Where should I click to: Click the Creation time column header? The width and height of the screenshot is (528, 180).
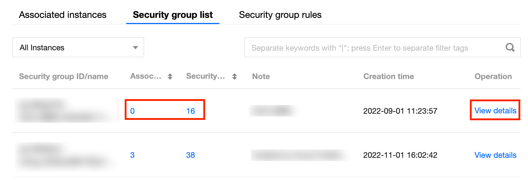[x=388, y=77]
